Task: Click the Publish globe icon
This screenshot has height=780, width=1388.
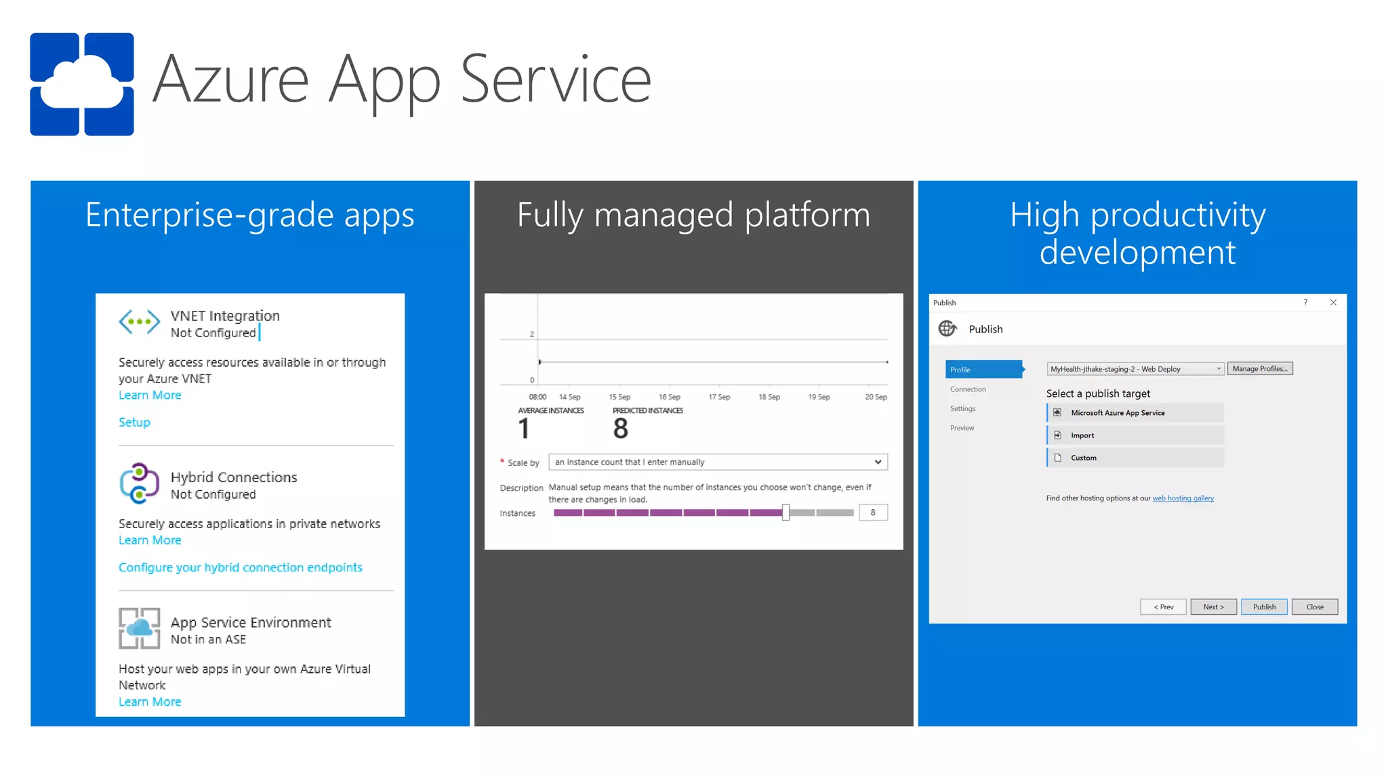Action: pos(947,329)
